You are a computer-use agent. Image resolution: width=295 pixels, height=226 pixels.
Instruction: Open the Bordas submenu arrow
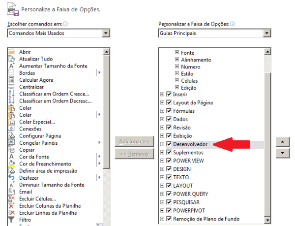point(99,72)
